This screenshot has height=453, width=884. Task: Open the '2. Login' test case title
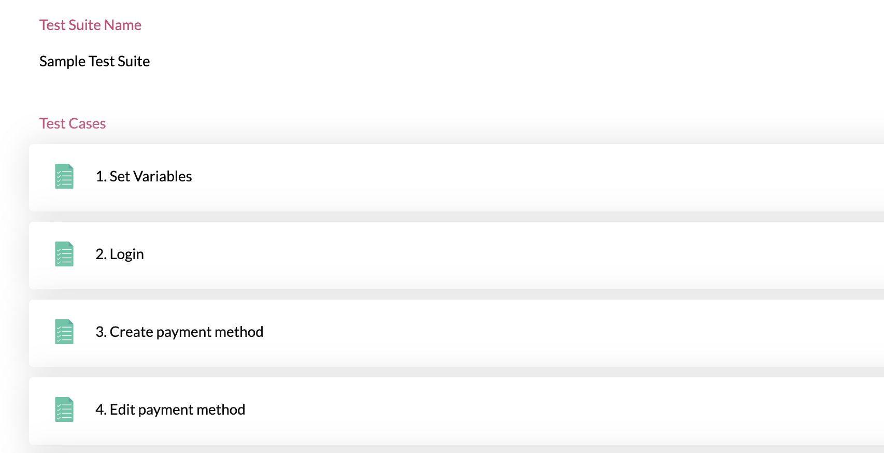pos(120,254)
